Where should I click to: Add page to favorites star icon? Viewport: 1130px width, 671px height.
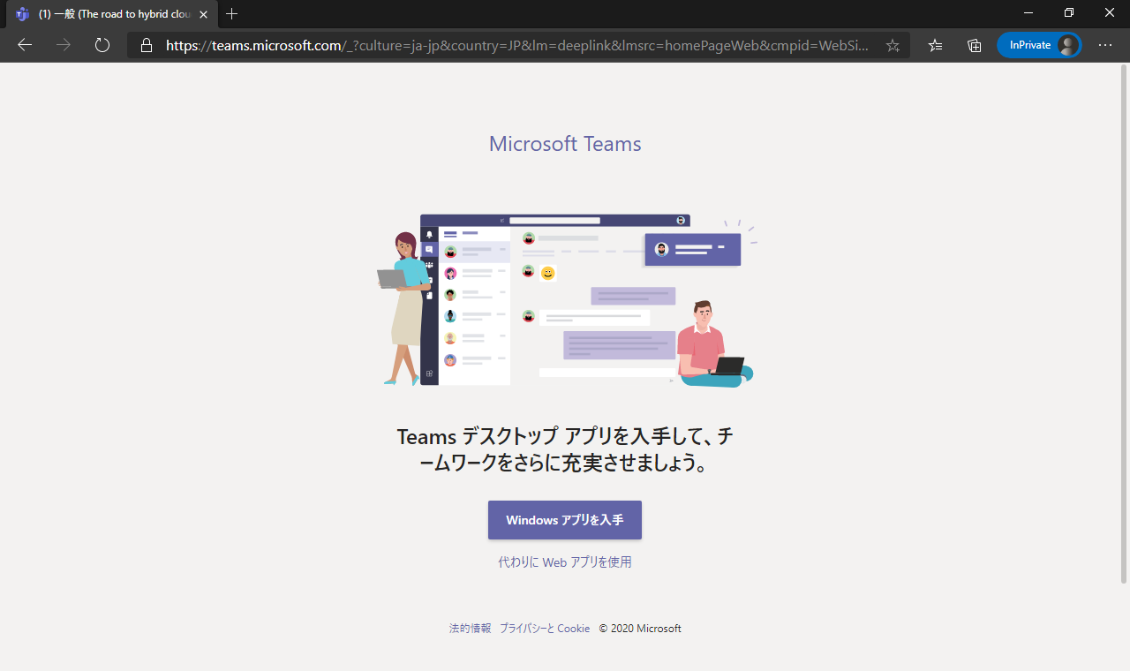(893, 45)
